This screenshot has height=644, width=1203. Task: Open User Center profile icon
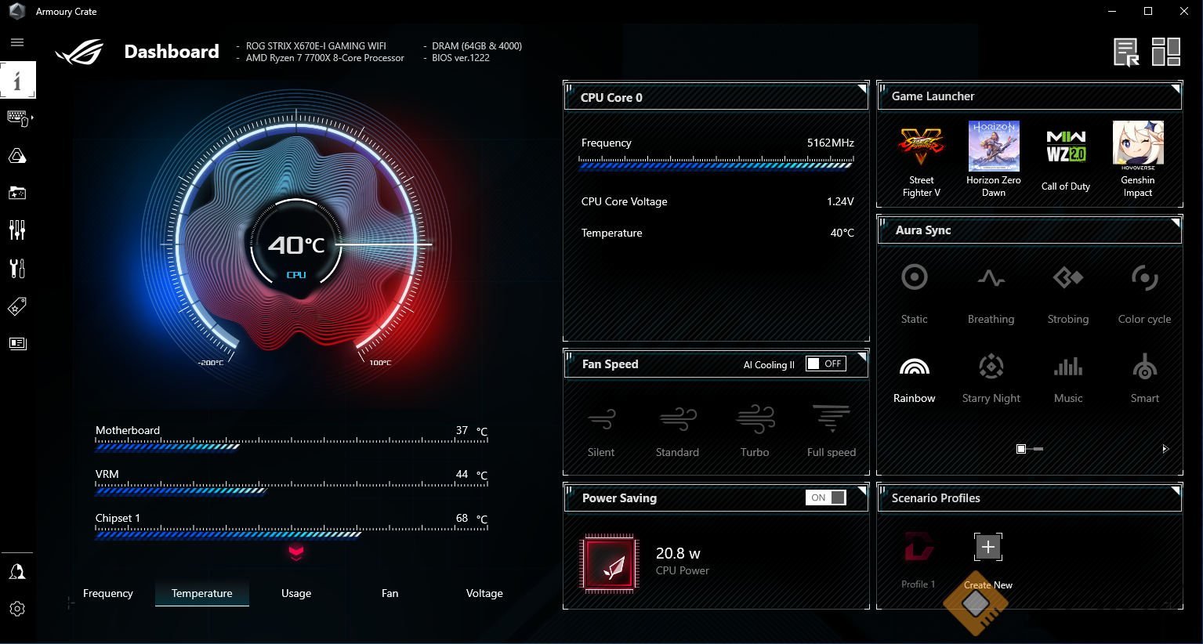17,572
